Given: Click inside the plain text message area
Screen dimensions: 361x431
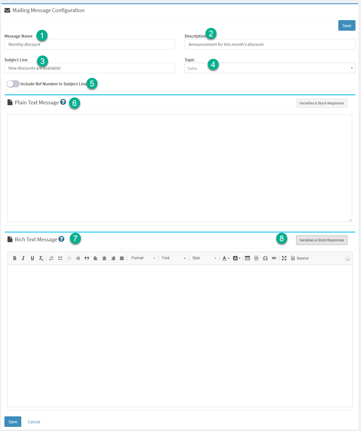Looking at the screenshot, I should coord(180,168).
